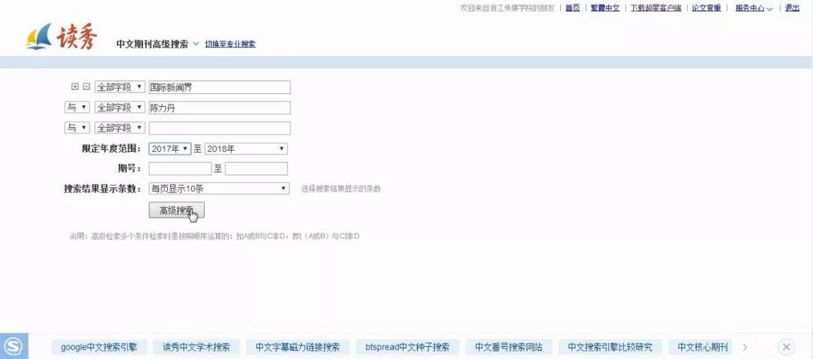
Task: Select 中文核心期刊 suggestion
Action: coord(702,347)
